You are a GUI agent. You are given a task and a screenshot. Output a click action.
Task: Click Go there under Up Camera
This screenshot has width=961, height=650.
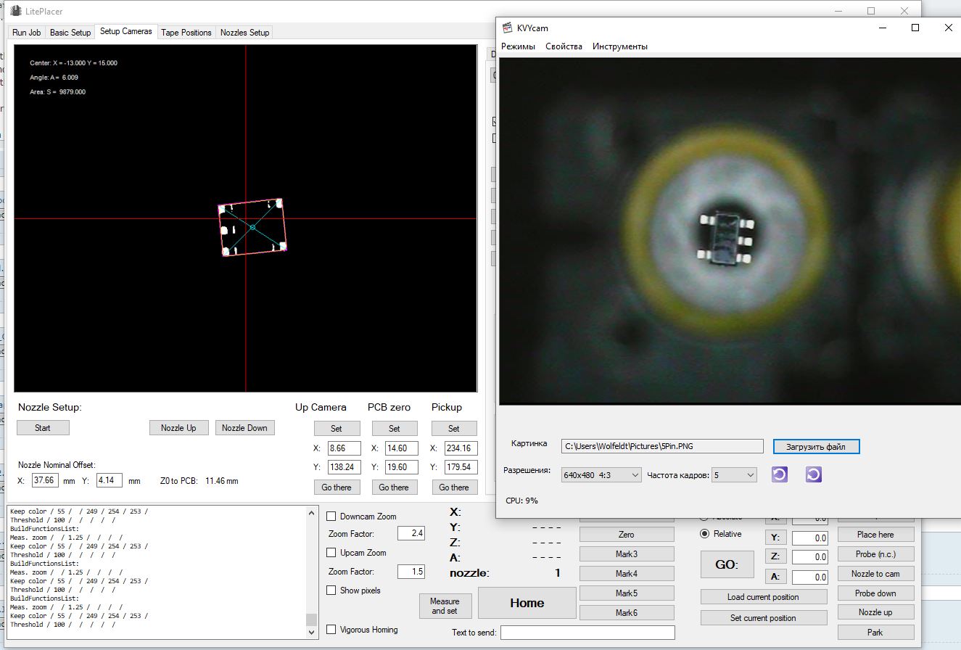(x=337, y=487)
